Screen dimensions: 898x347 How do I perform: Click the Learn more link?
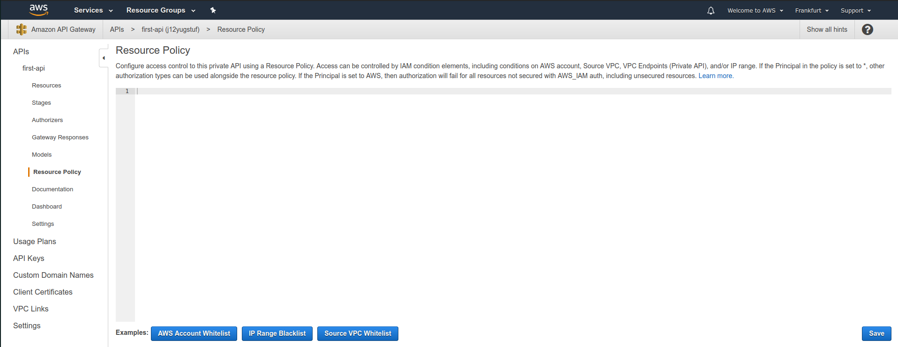pos(716,76)
